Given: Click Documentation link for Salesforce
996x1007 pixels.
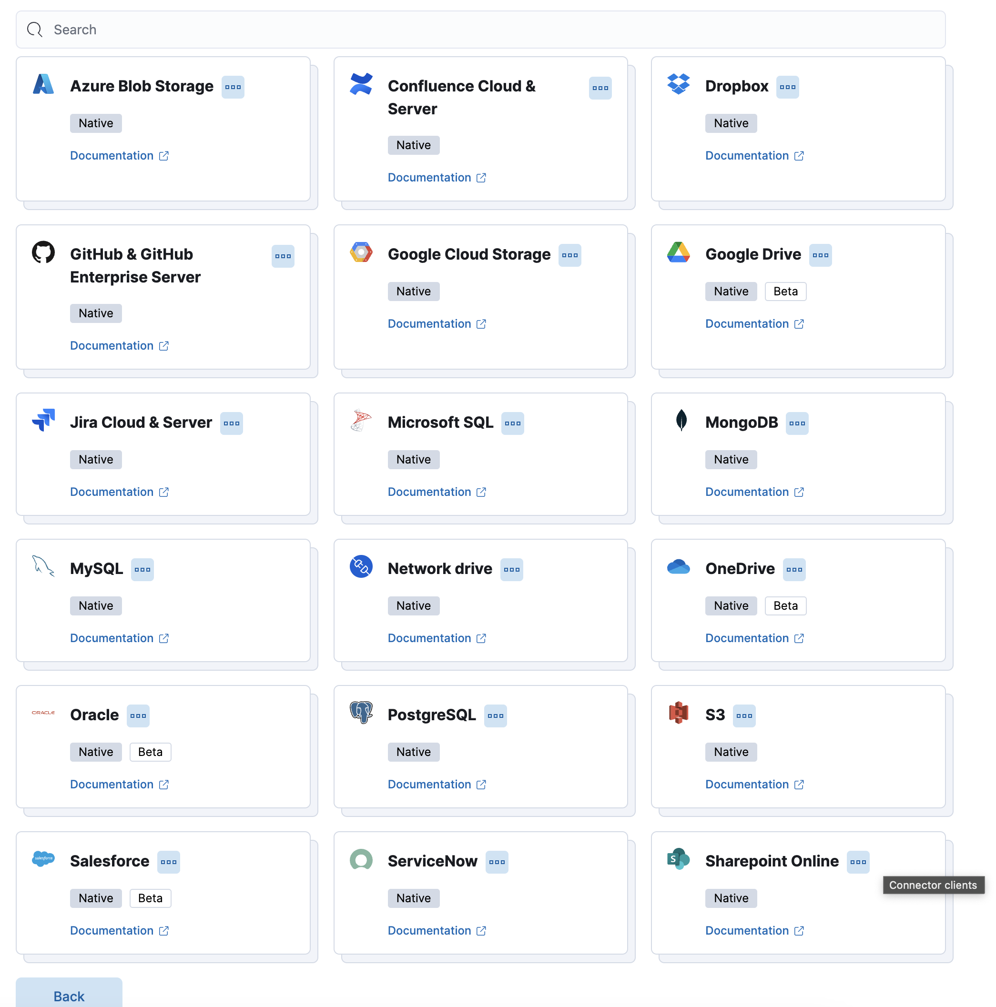Looking at the screenshot, I should pyautogui.click(x=112, y=930).
